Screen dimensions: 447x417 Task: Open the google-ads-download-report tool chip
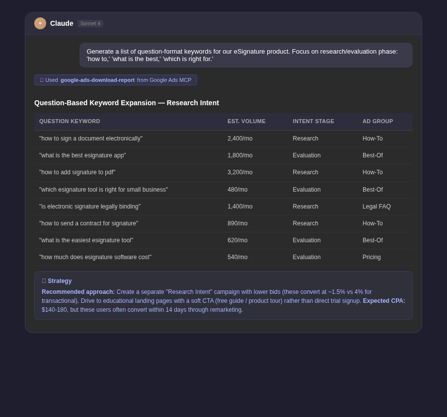coord(115,80)
